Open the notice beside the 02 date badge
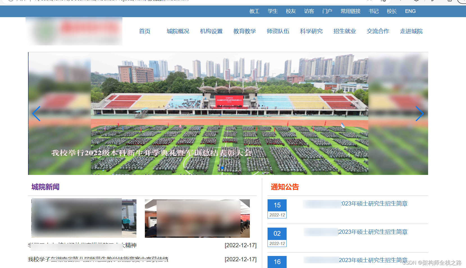This screenshot has width=466, height=268. click(x=356, y=232)
